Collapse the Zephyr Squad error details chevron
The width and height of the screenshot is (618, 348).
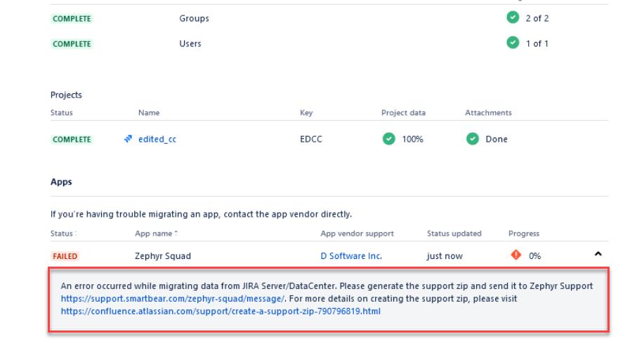598,254
